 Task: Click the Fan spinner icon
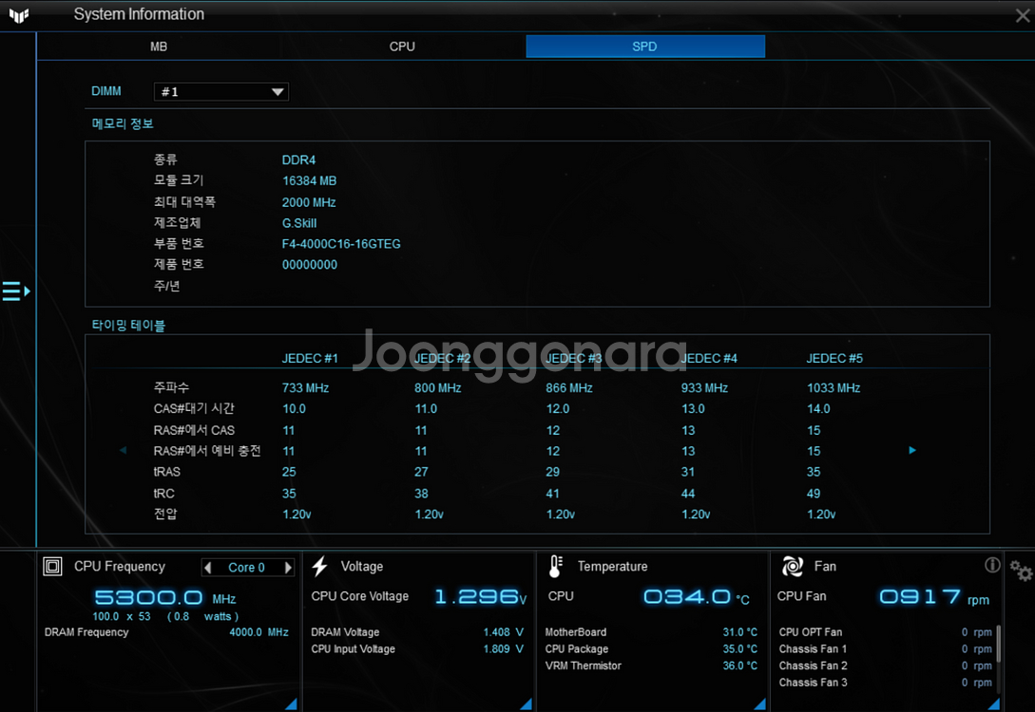click(x=792, y=567)
